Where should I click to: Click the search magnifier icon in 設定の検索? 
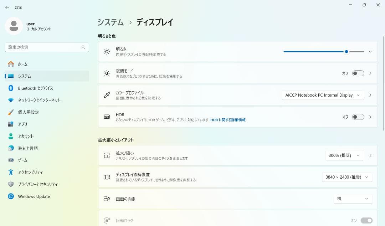pyautogui.click(x=83, y=47)
